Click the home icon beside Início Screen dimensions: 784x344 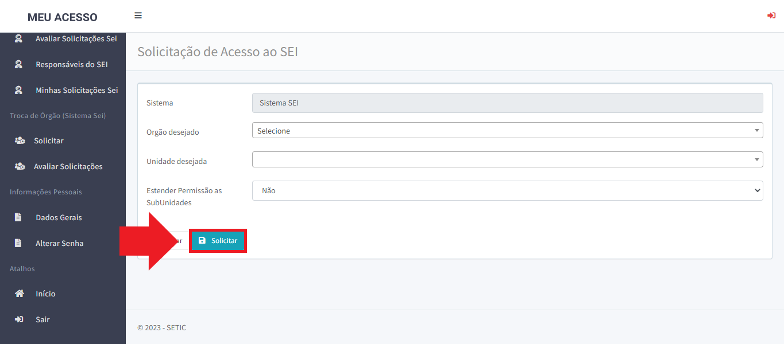tap(20, 294)
